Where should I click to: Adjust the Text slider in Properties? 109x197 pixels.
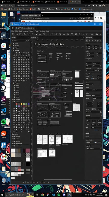[x=94, y=79]
